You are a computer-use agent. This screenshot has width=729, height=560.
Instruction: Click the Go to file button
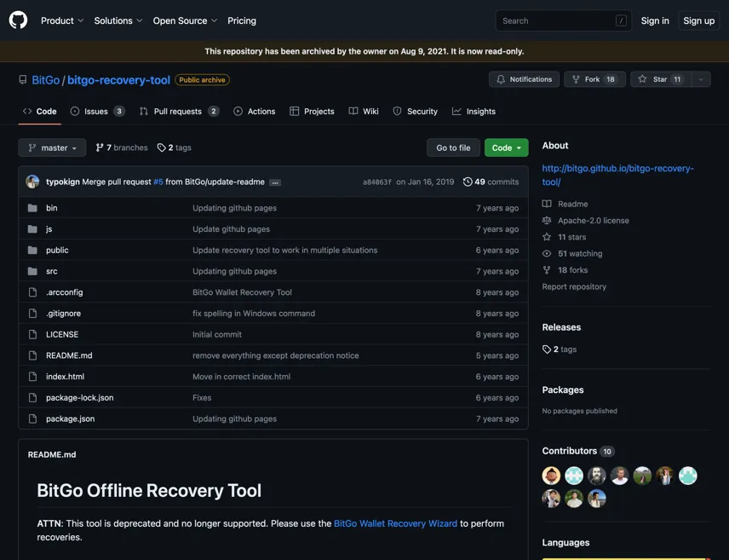tap(453, 147)
